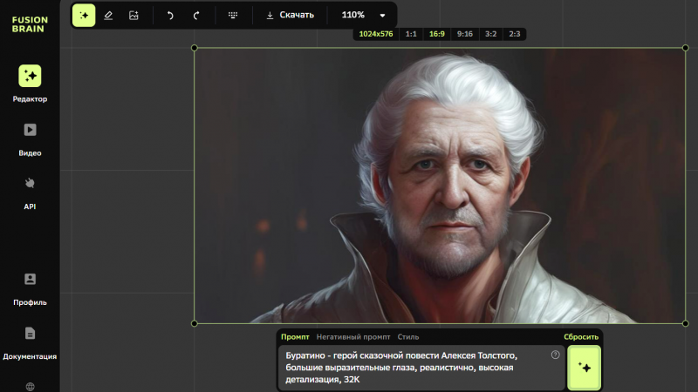
Task: Download the image with Скачать
Action: (291, 15)
